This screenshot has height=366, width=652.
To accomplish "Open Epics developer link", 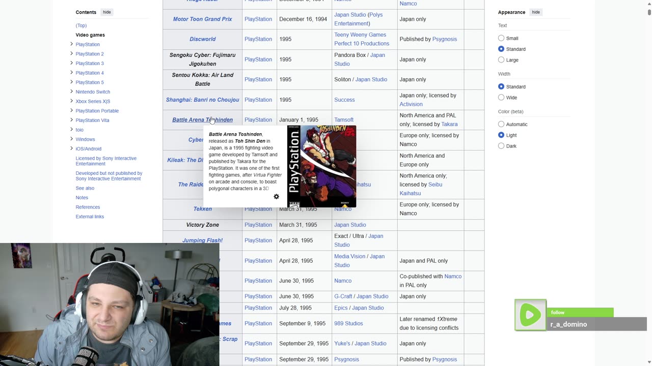I will click(x=341, y=308).
